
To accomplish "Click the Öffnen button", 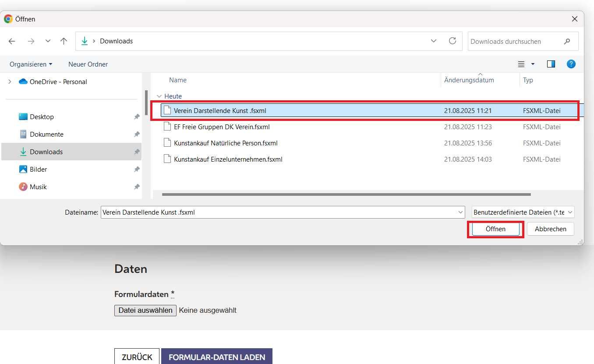I will pyautogui.click(x=495, y=229).
